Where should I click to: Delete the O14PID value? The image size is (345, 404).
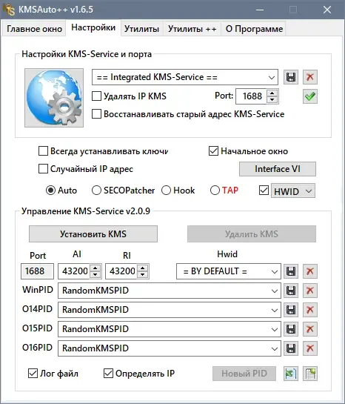point(310,310)
